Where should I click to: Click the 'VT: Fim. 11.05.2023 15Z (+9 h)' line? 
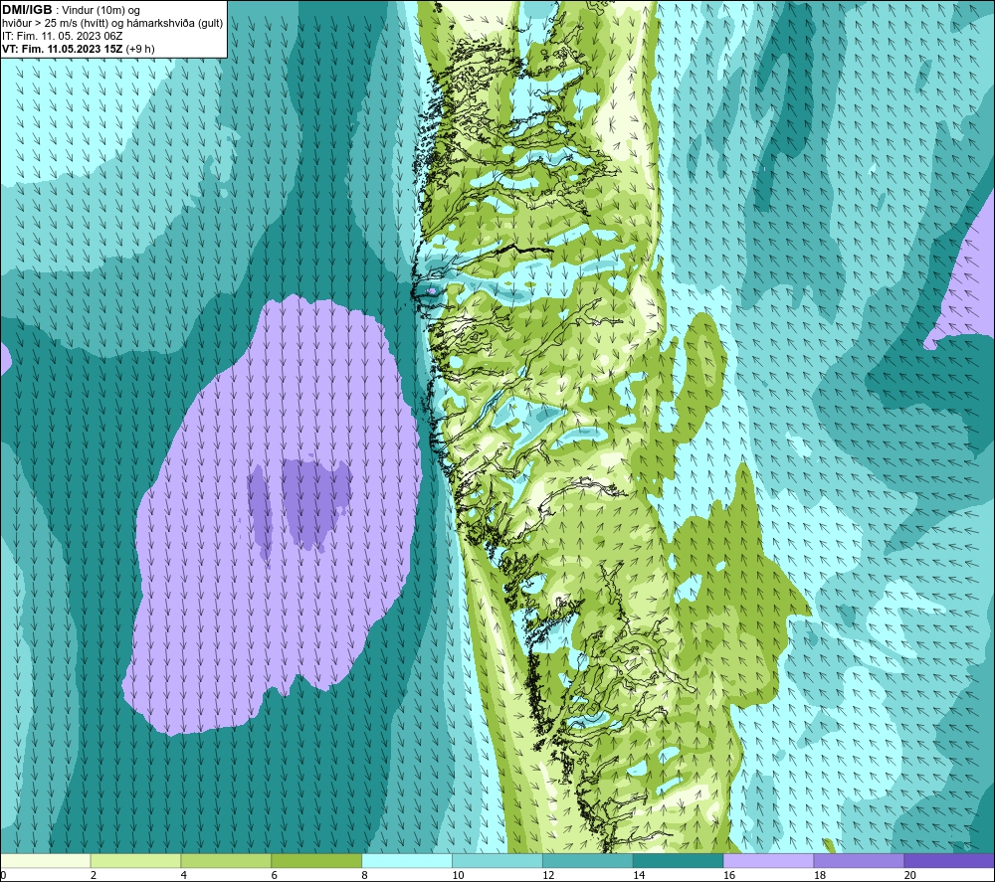(x=78, y=49)
